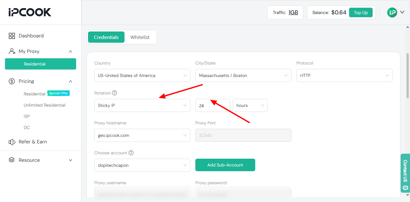Click the My Proxy user icon
The height and width of the screenshot is (202, 410).
12,51
